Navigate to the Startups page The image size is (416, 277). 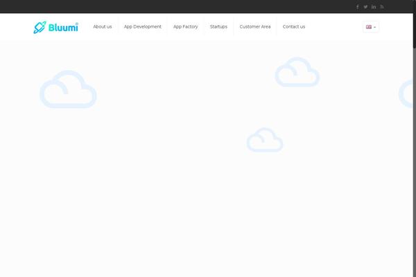click(x=218, y=26)
